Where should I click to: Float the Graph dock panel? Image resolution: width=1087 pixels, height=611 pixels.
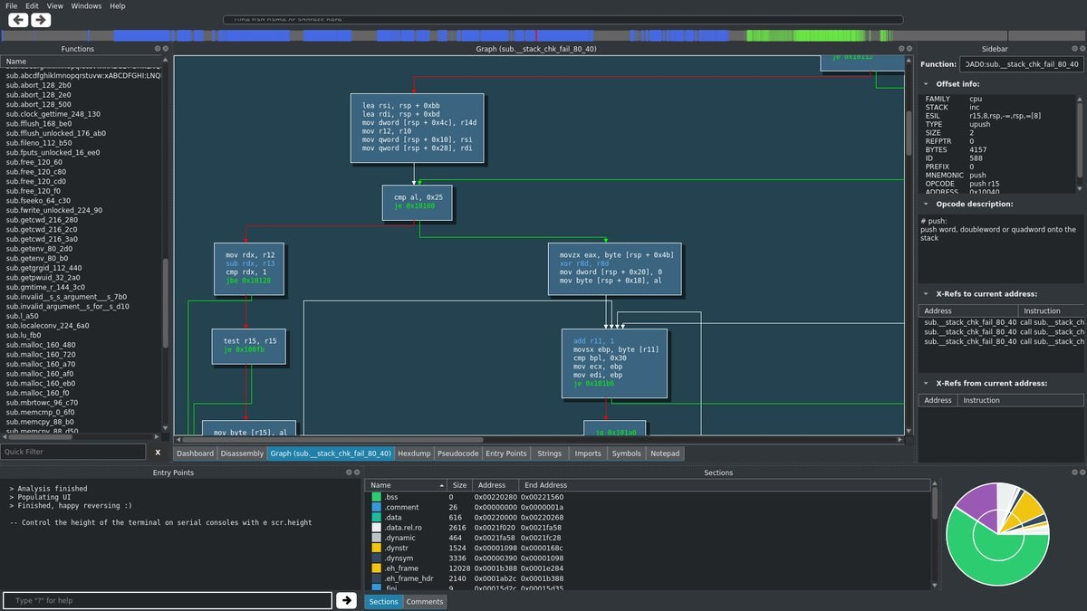[x=902, y=49]
